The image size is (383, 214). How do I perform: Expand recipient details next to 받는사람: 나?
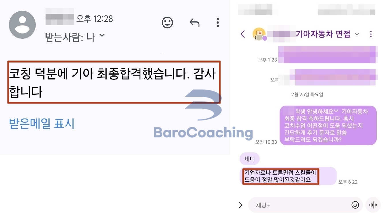102,36
